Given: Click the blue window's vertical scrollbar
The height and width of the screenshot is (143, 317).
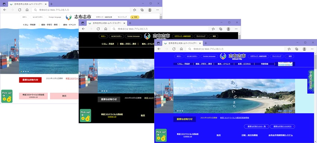Looking at the screenshot, I should (x=316, y=98).
